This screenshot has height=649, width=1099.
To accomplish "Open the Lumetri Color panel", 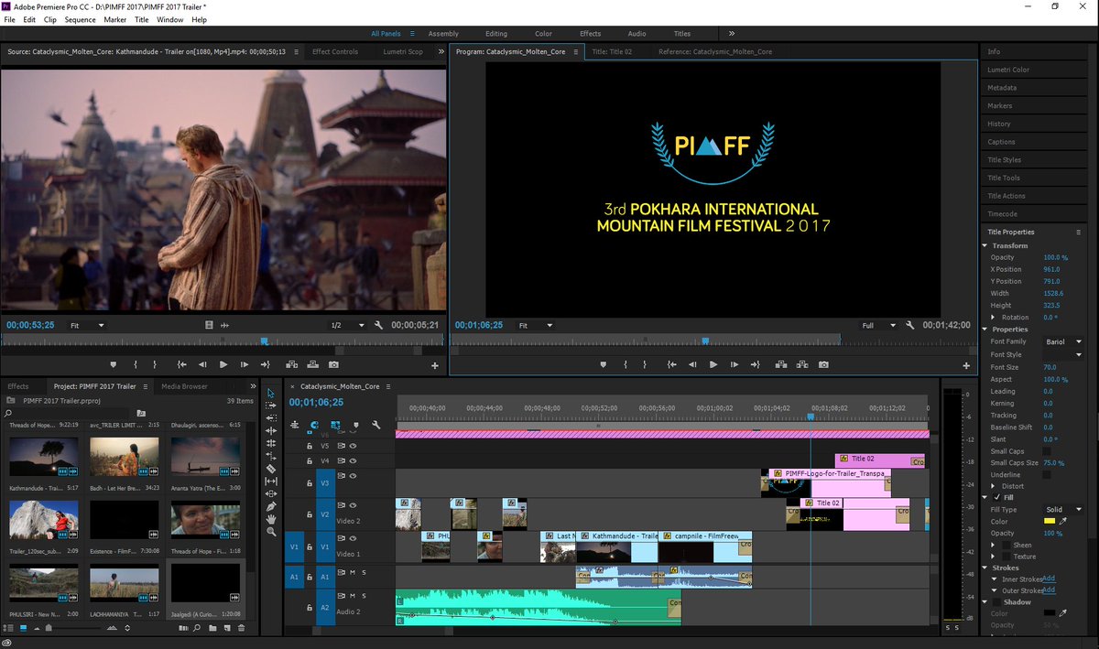I will click(x=1008, y=70).
